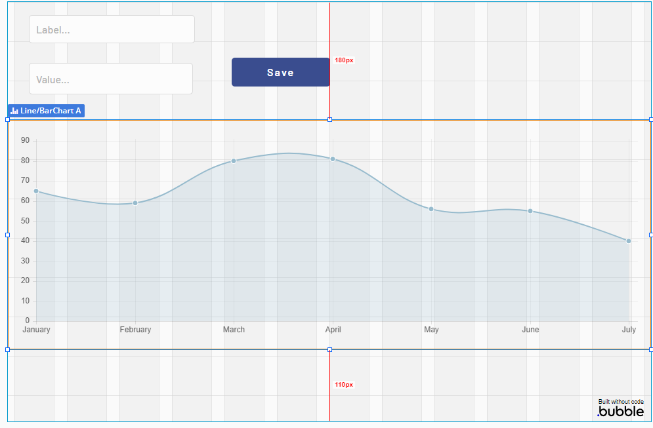Click the "20" y-axis value
This screenshot has height=428, width=653.
[26, 281]
